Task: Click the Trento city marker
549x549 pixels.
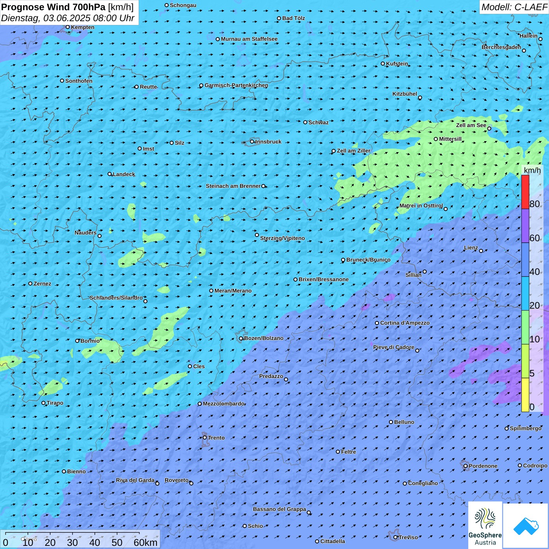Action: pos(205,438)
